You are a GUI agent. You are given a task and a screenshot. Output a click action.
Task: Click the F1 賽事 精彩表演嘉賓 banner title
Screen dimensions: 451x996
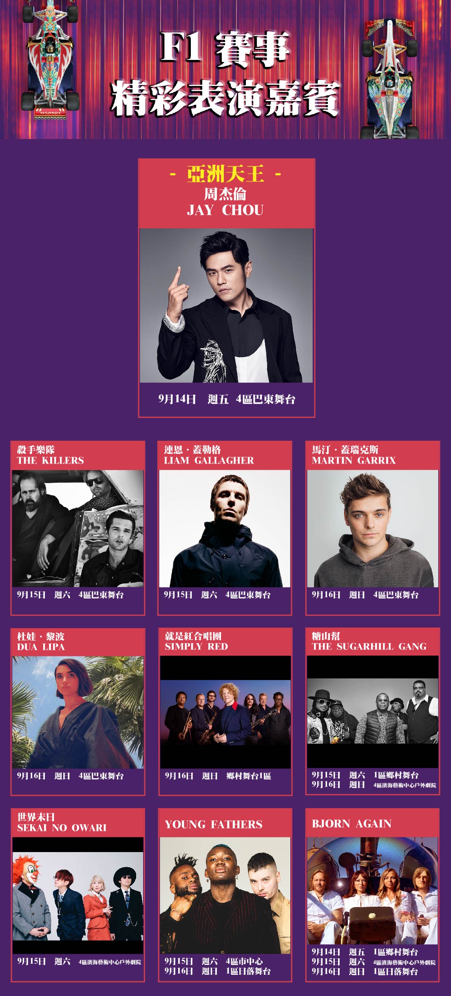[x=225, y=74]
